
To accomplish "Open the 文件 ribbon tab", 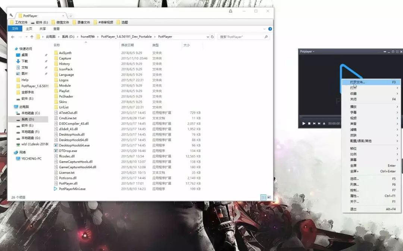I will (15, 29).
